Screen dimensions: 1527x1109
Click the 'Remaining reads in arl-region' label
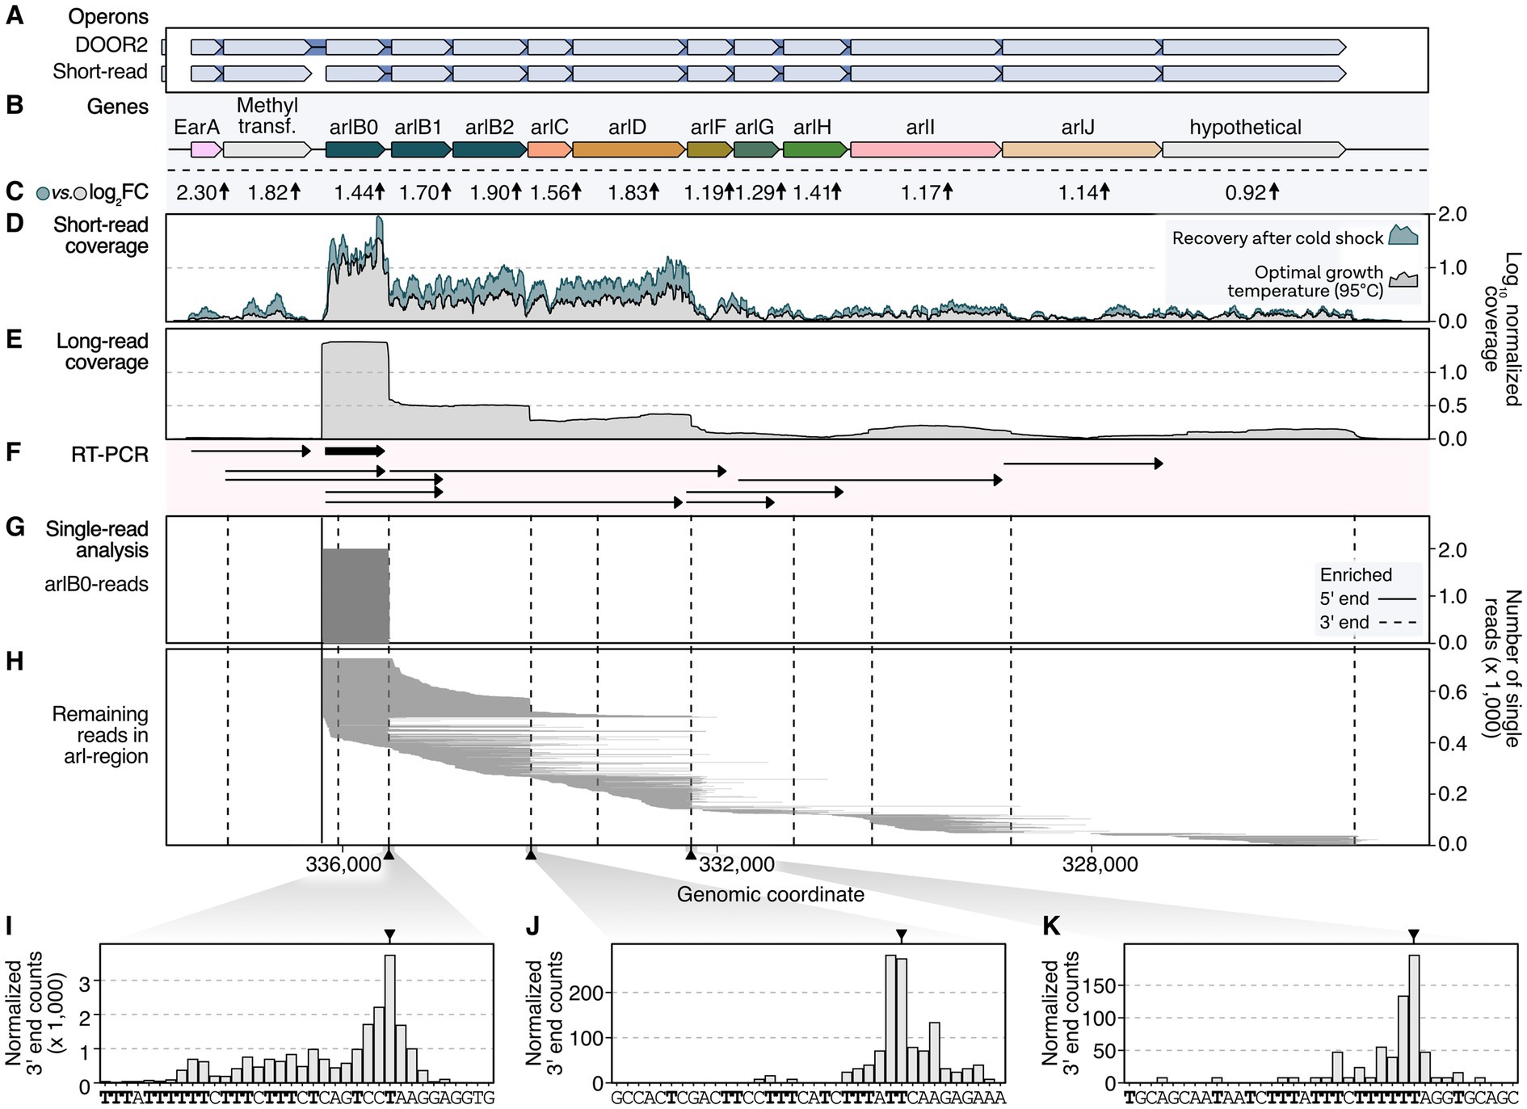[100, 735]
